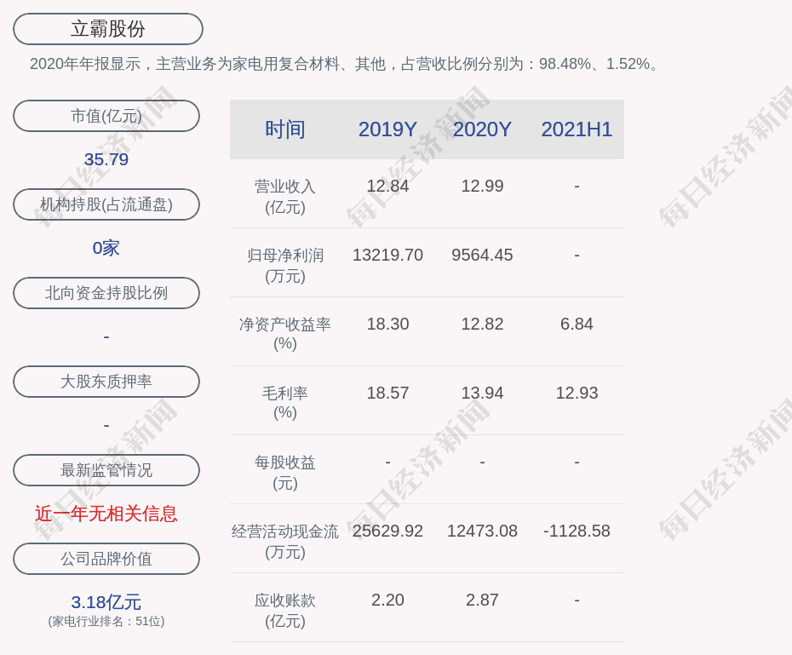
Task: Click gross margin value 13.94
Action: tap(482, 393)
